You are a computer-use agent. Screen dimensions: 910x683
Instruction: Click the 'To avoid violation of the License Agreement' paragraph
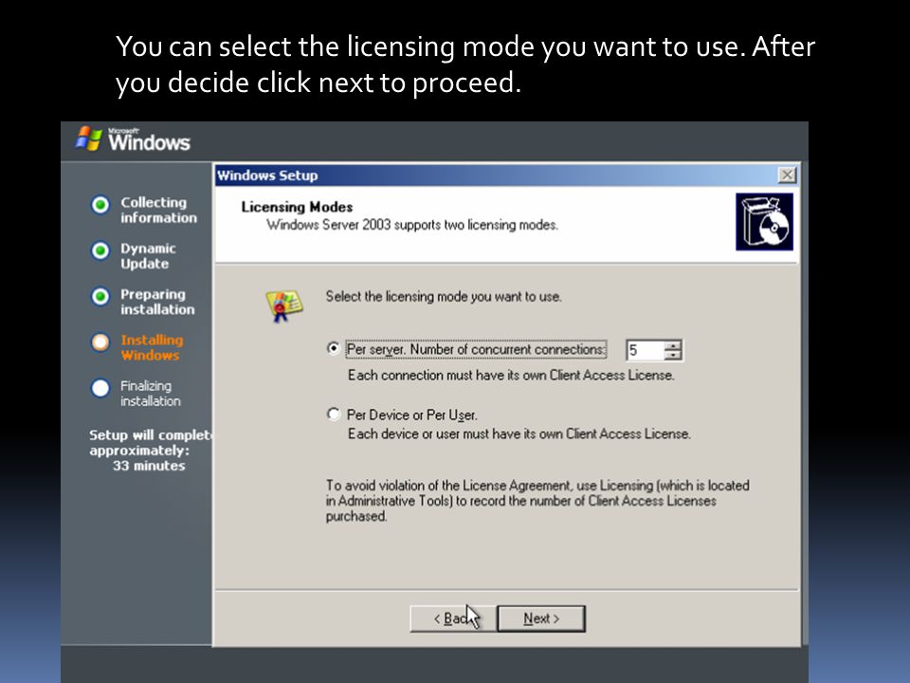[x=537, y=501]
